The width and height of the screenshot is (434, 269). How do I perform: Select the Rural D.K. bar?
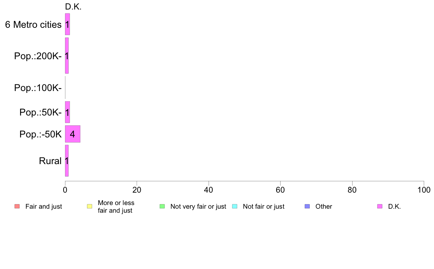[67, 161]
